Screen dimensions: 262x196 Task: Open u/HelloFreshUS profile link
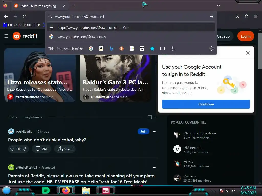click(x=26, y=167)
